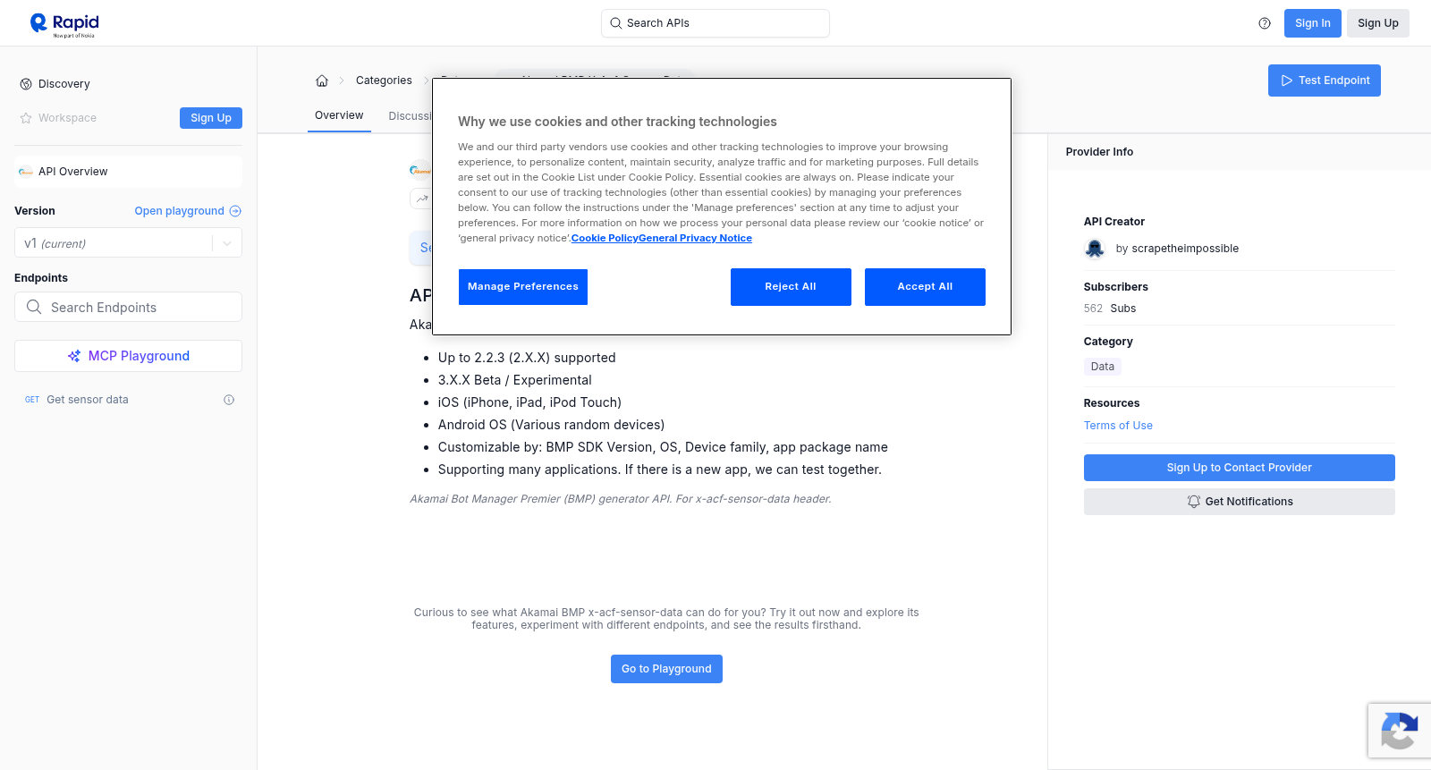This screenshot has width=1431, height=770.
Task: Click Reject All cookies
Action: (791, 287)
